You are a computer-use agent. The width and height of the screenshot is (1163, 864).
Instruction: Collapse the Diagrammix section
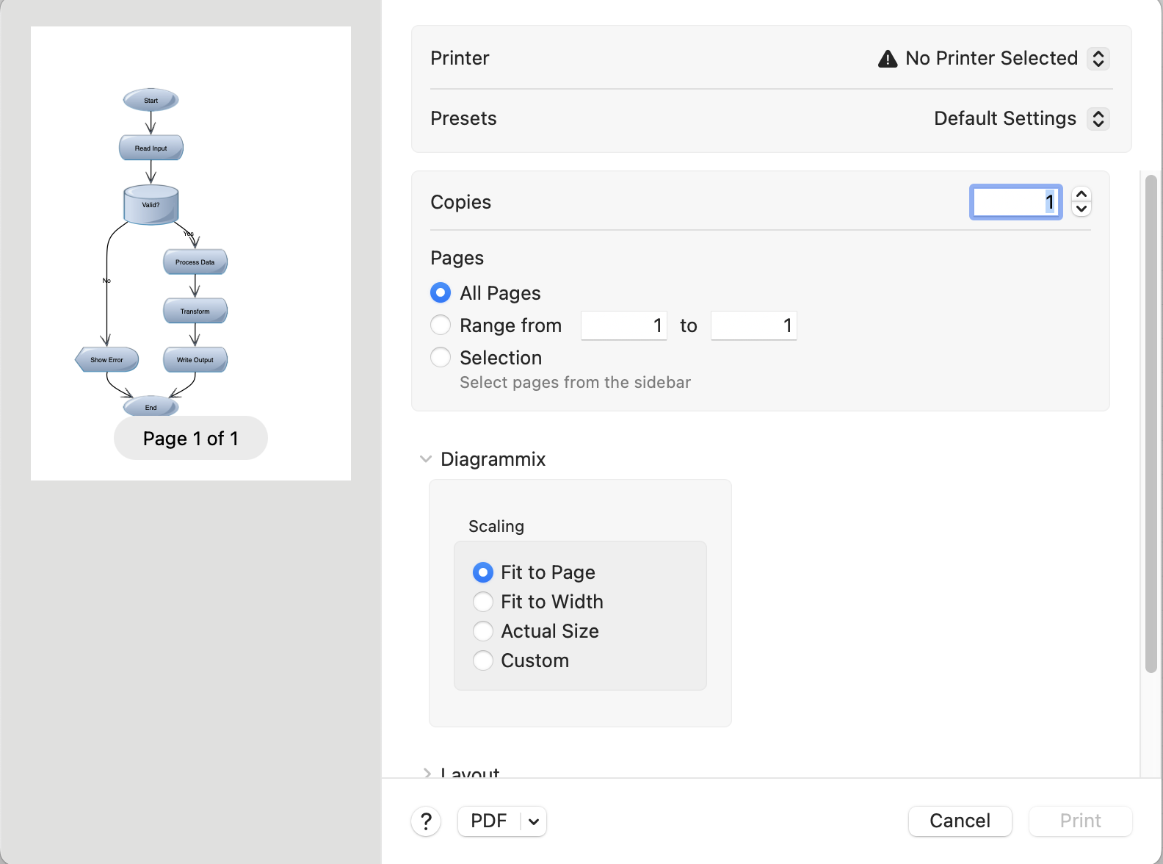(426, 459)
